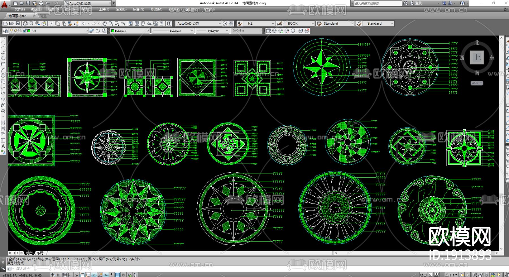This screenshot has height=277, width=509.
Task: Toggle the BH layer lock icon
Action: [x=25, y=31]
